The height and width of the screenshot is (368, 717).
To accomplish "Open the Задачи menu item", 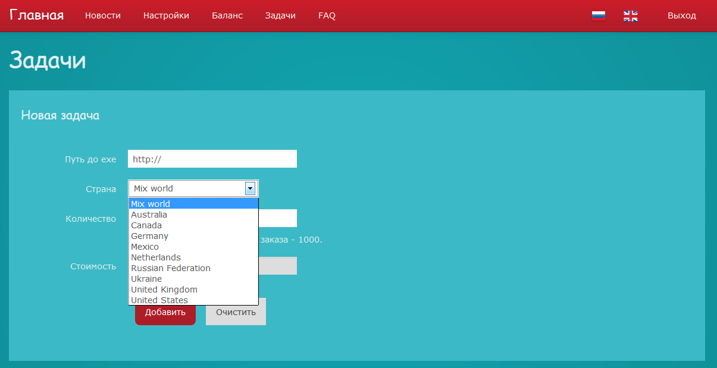I will click(280, 16).
